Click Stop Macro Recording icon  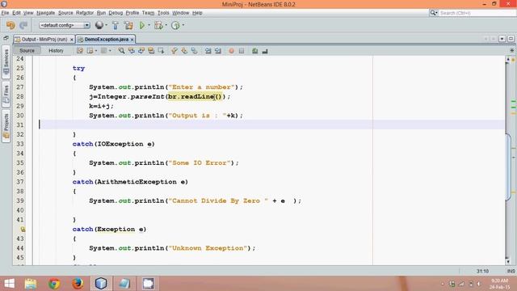tap(242, 51)
